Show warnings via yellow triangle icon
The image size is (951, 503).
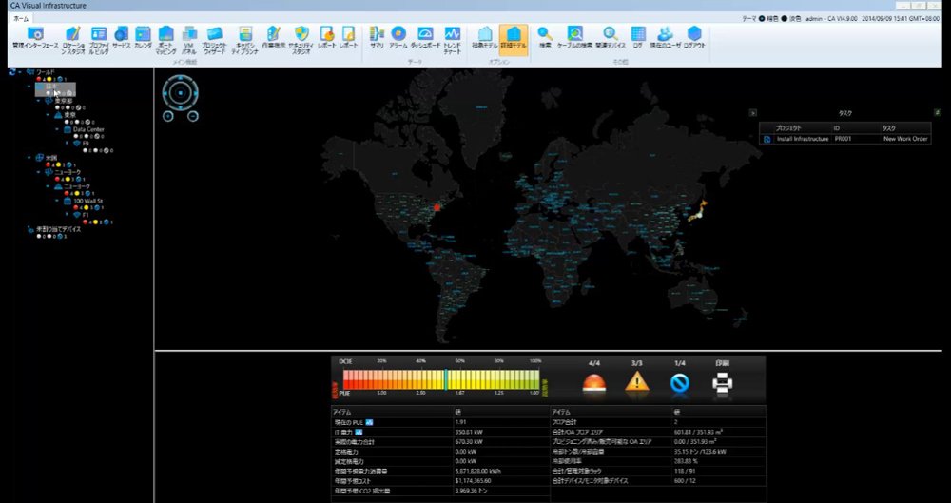pos(637,382)
